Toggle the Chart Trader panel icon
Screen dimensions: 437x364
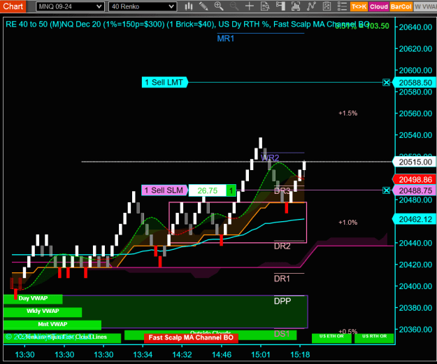(x=280, y=6)
